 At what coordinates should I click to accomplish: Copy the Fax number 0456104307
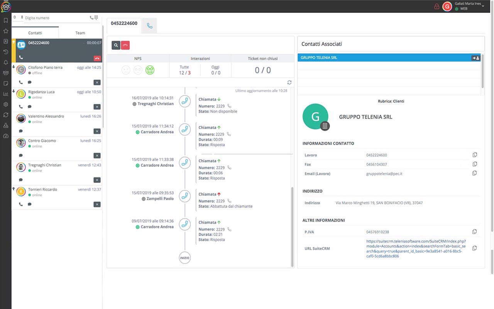475,164
